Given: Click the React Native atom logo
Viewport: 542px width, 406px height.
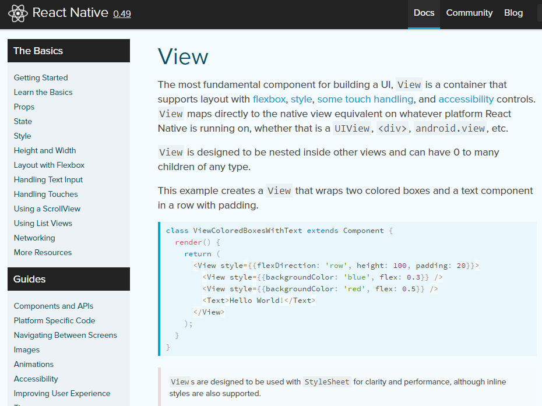Looking at the screenshot, I should click(18, 13).
